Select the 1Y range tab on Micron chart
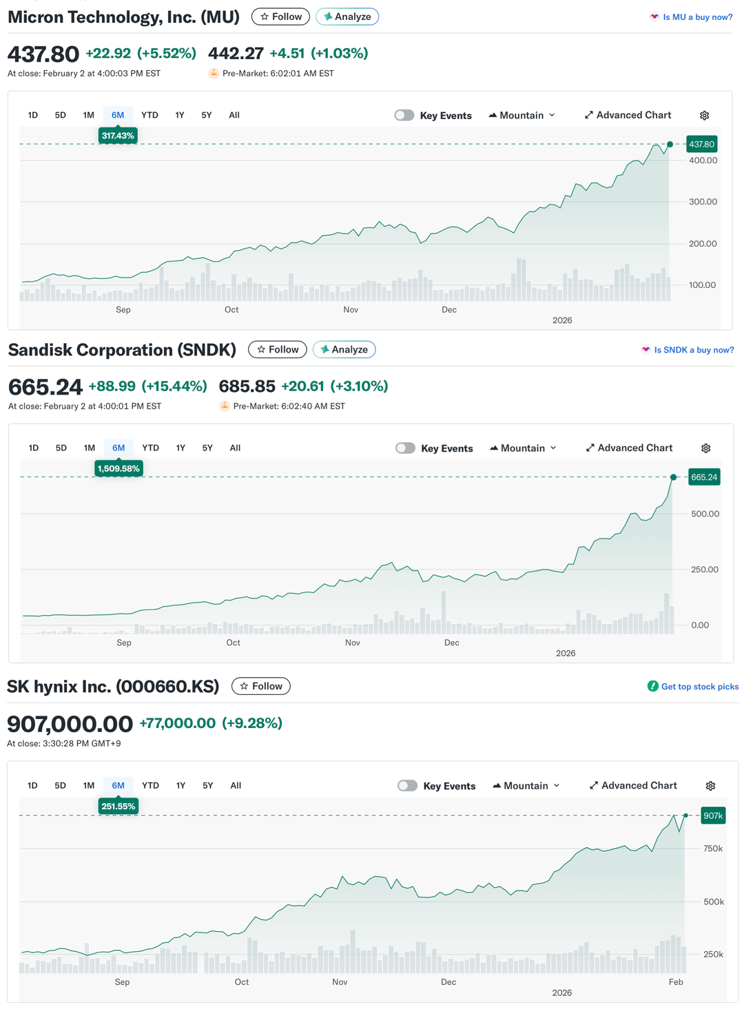 (x=180, y=115)
